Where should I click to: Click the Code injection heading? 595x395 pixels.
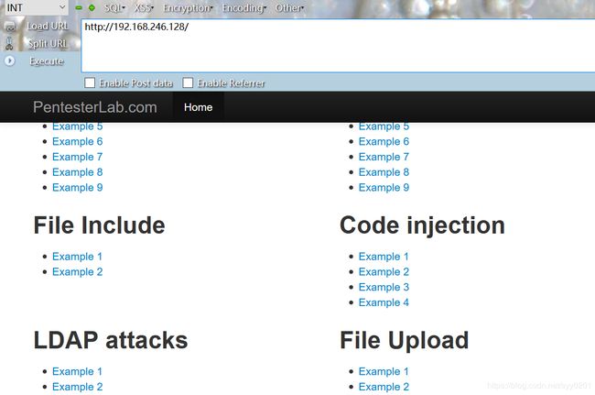(422, 226)
